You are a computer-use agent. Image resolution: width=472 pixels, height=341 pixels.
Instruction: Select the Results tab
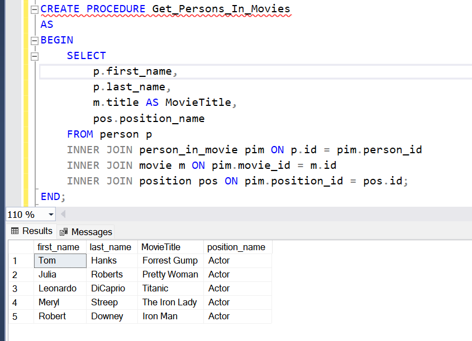click(x=32, y=231)
